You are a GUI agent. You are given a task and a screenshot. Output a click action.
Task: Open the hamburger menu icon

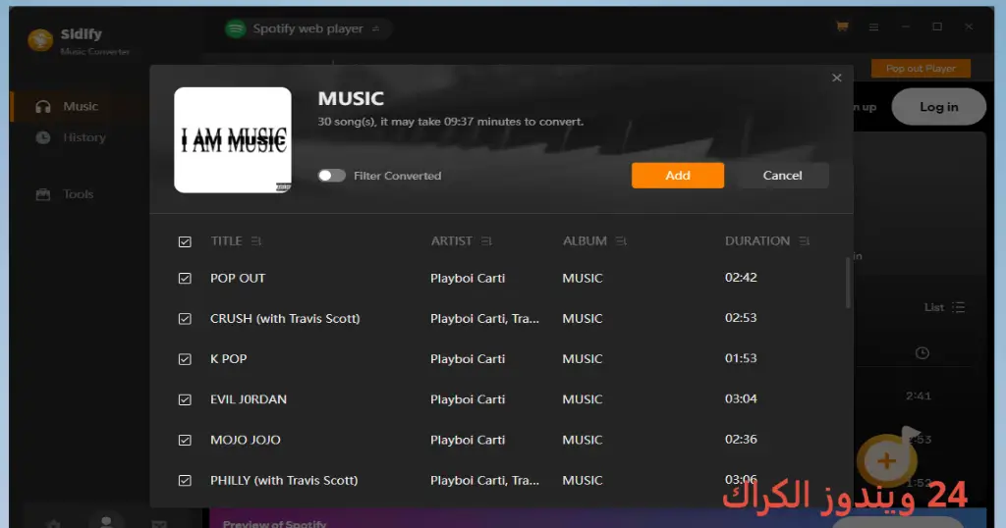[x=873, y=27]
